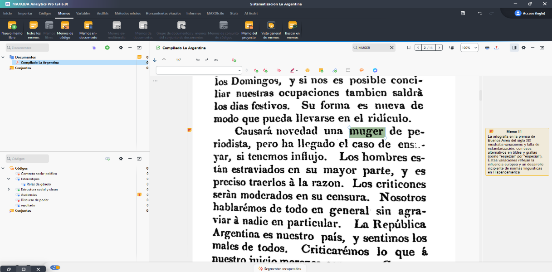Print the document using the printer icon
This screenshot has height=272, width=552.
487,48
